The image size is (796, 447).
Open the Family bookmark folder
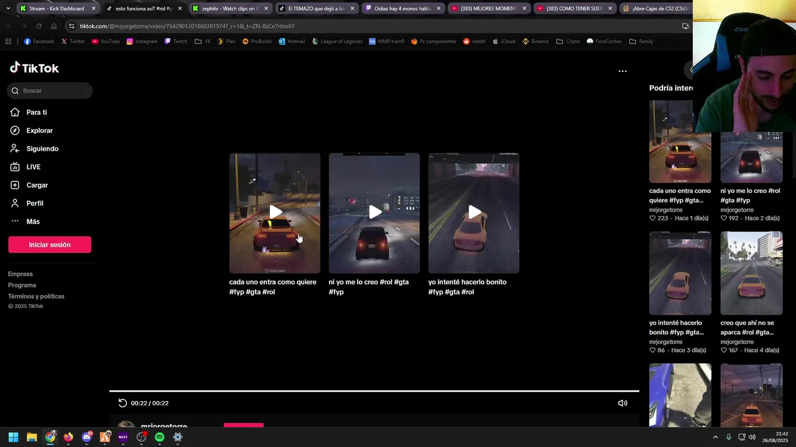tap(641, 42)
